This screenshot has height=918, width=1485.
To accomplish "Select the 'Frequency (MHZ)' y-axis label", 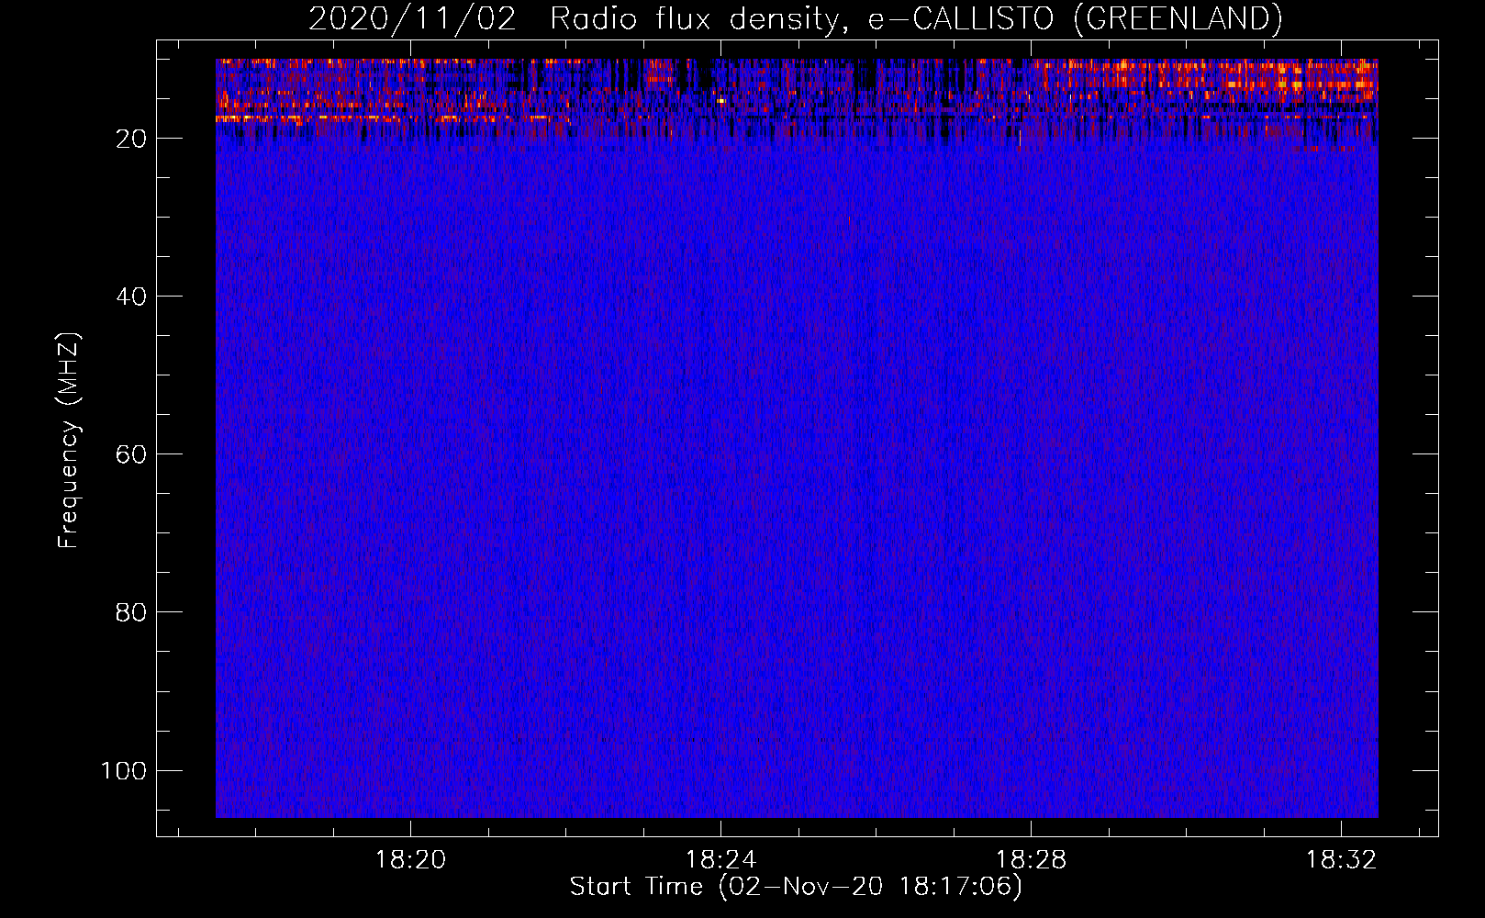I will tap(69, 441).
